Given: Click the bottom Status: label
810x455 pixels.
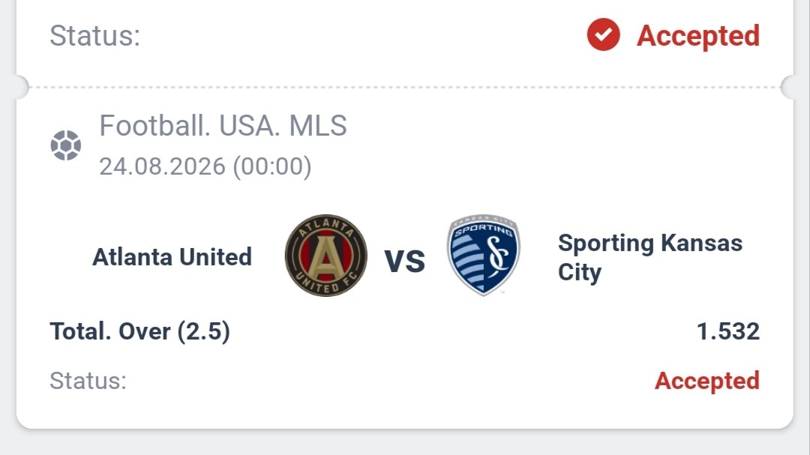Looking at the screenshot, I should [x=88, y=381].
